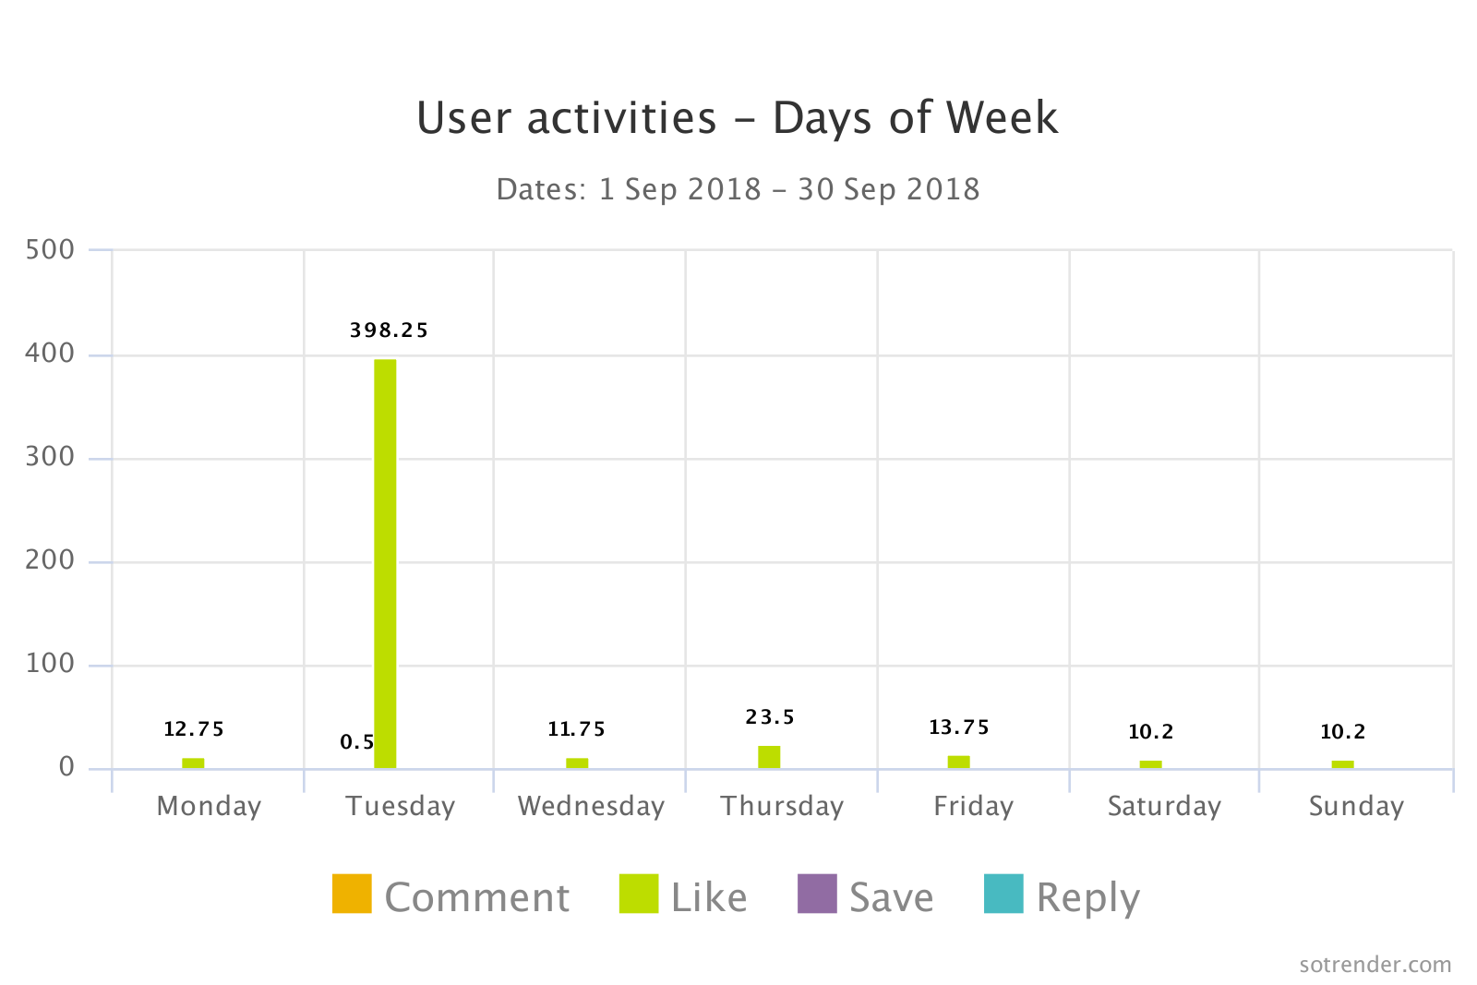Click the Save legend label

[891, 897]
